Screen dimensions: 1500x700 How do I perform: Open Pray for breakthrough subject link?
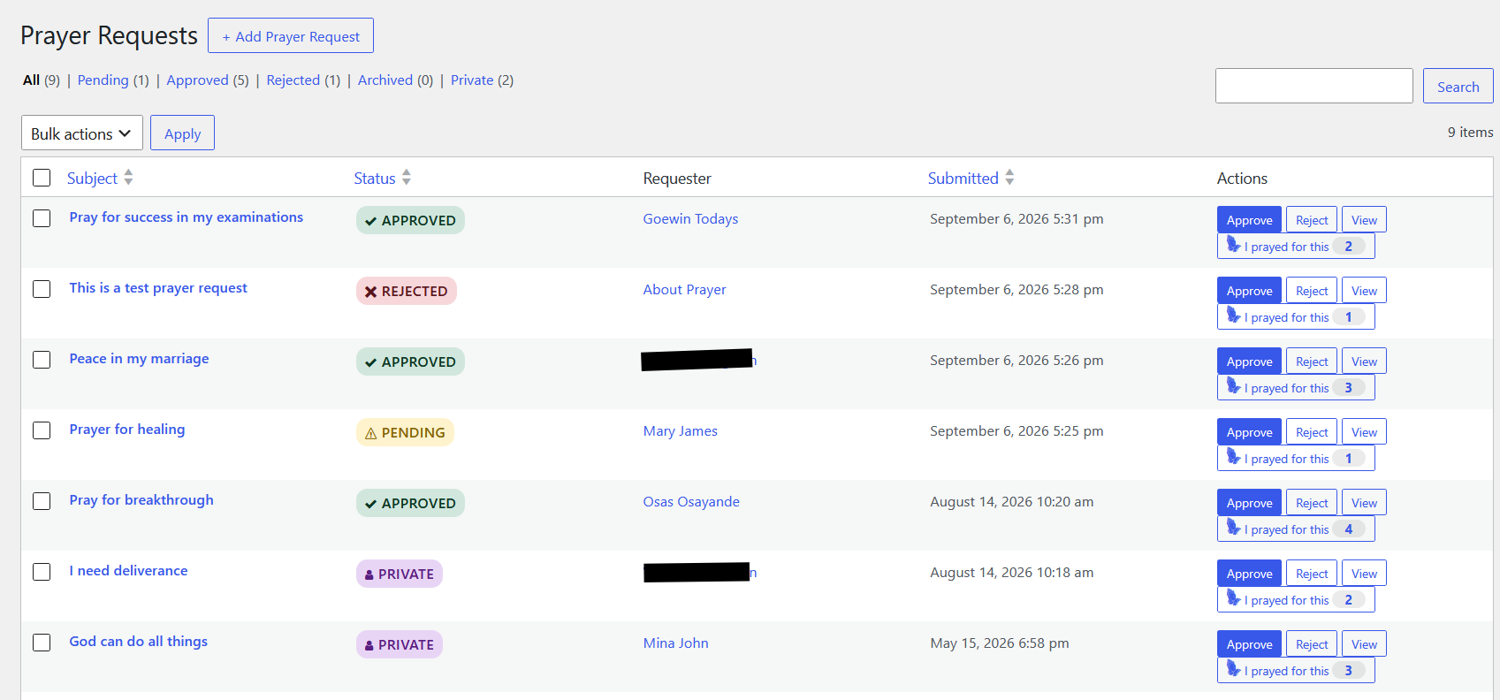[x=141, y=500]
